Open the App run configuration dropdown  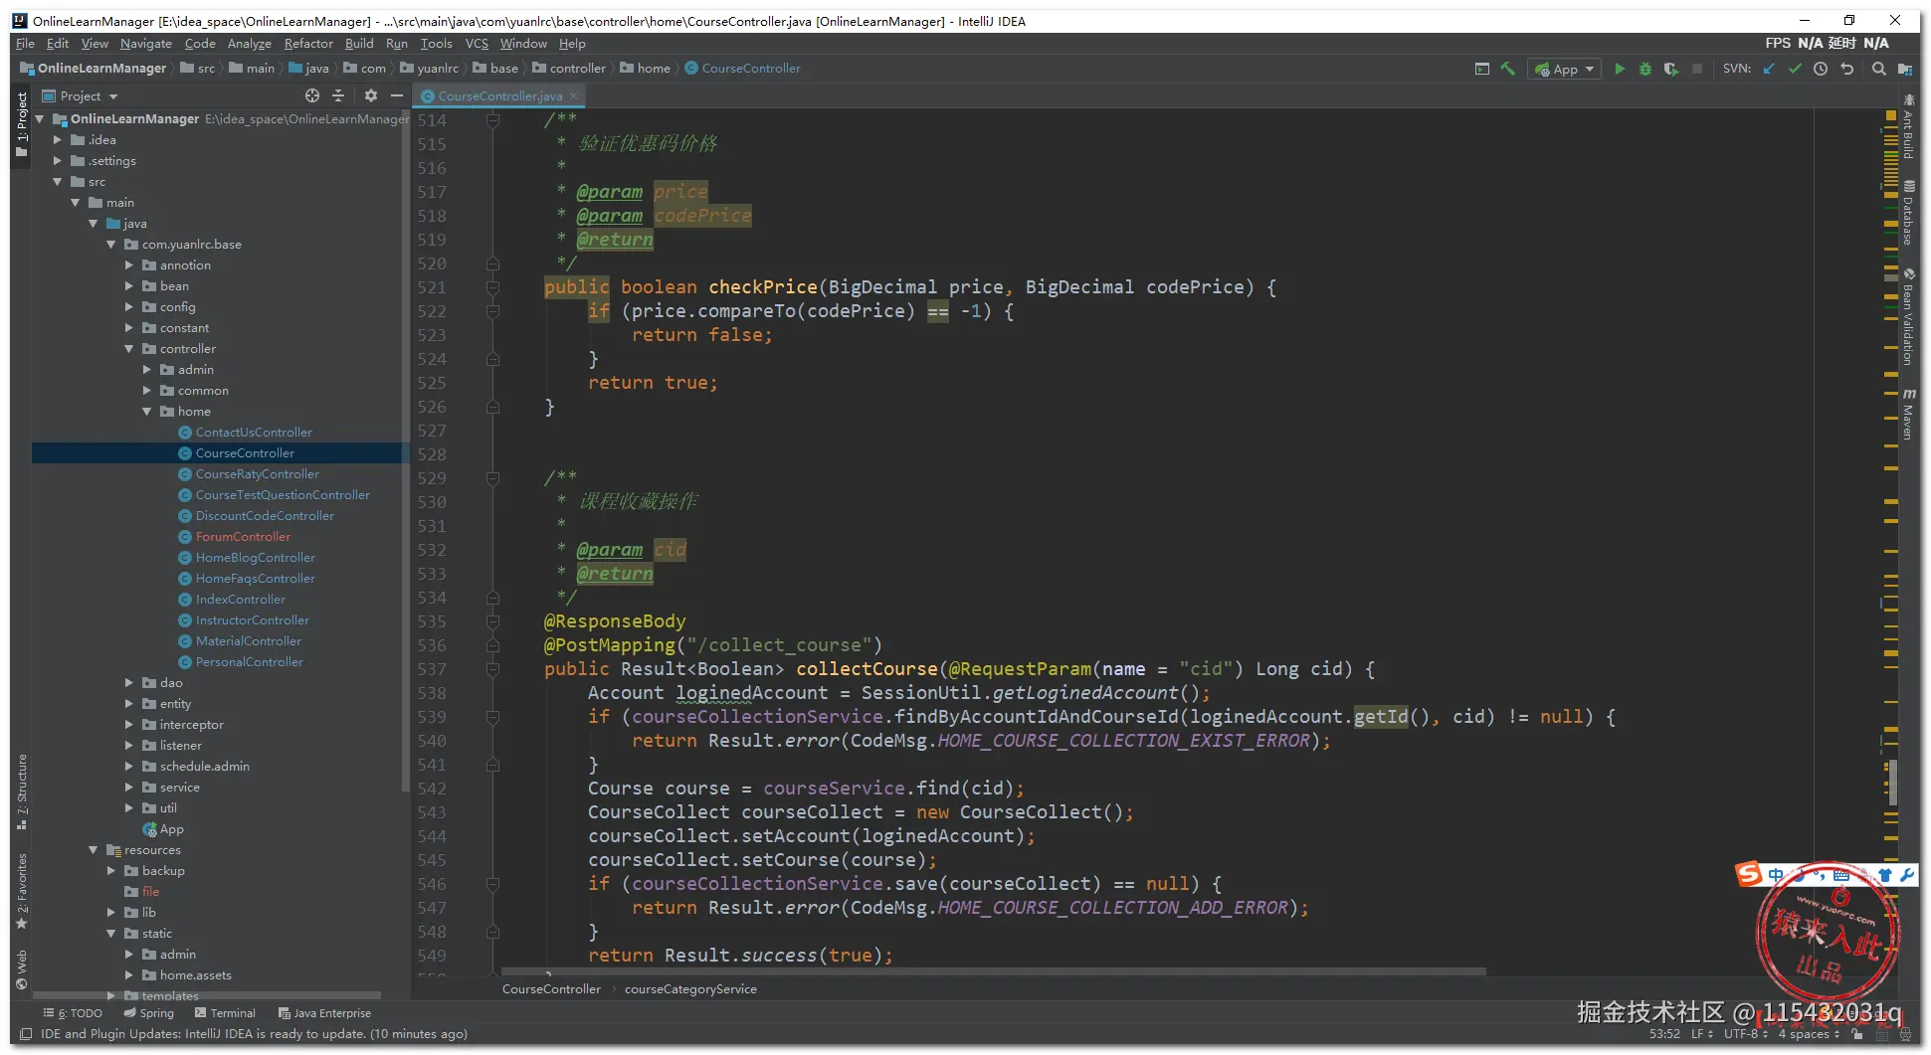coord(1565,69)
